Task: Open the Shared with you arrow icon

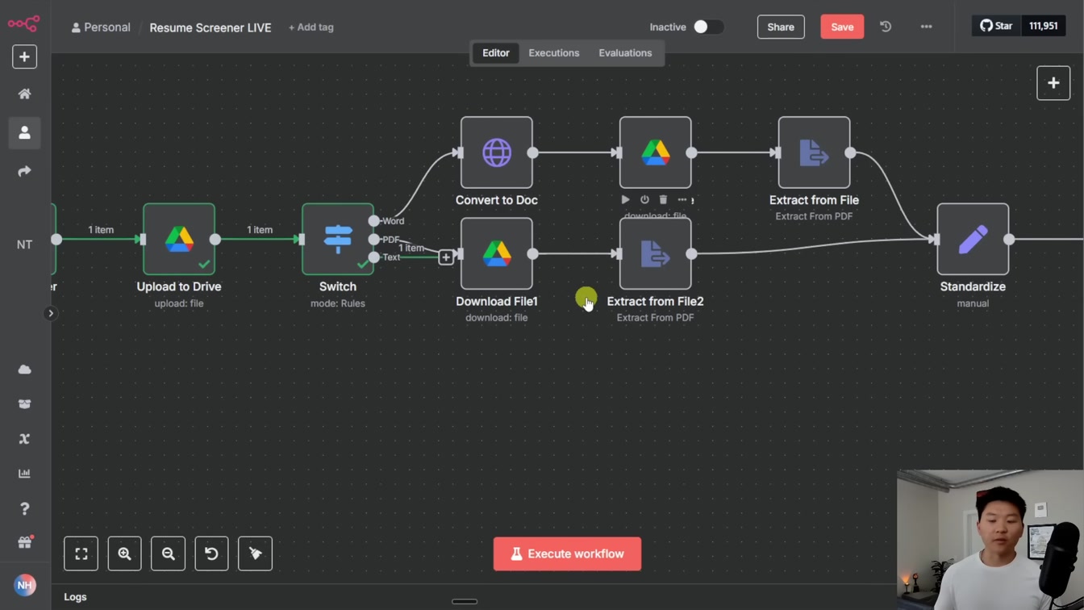Action: coord(24,171)
